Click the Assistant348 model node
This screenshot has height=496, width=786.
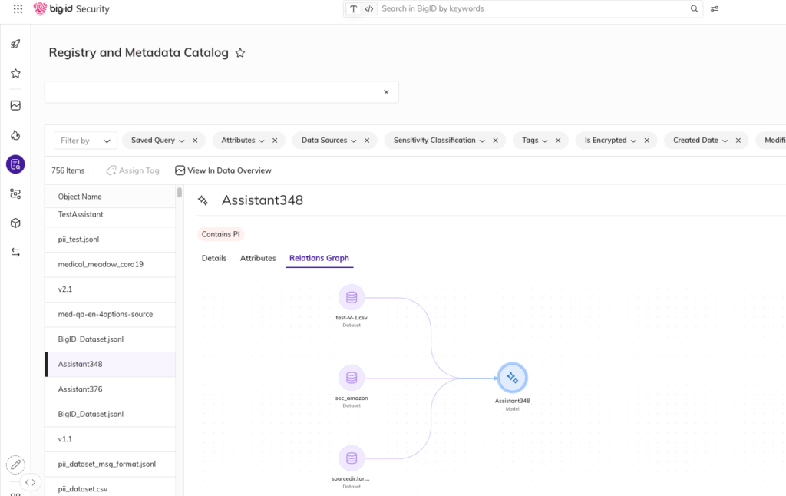[512, 378]
